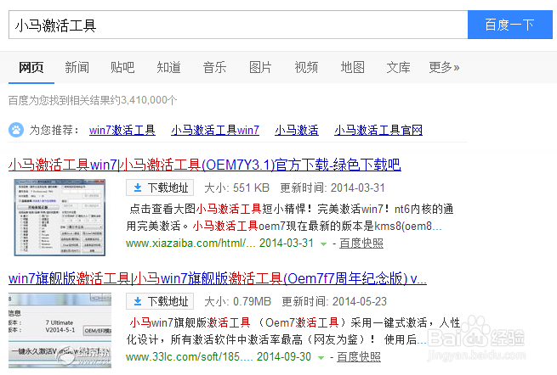Click result count text 百度为您找到相关结果约3,410,000个

pyautogui.click(x=93, y=100)
